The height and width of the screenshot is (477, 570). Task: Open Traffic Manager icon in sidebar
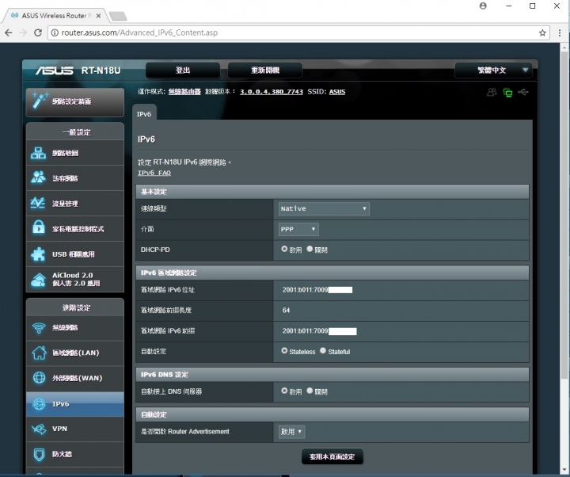point(38,203)
